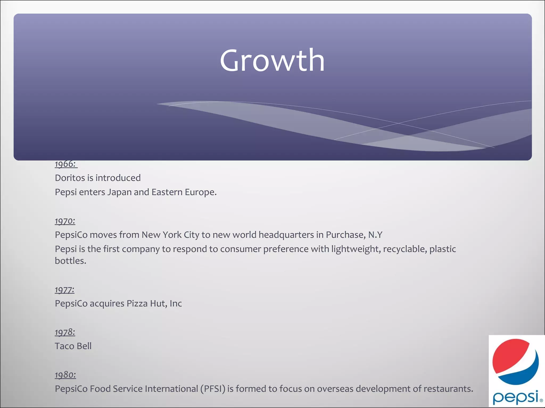Click the word bottles. on wrapped line
Screen dimensions: 545x408
pyautogui.click(x=71, y=261)
